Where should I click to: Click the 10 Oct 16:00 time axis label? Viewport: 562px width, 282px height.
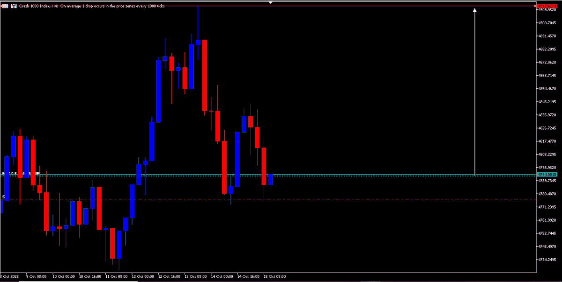click(x=90, y=276)
